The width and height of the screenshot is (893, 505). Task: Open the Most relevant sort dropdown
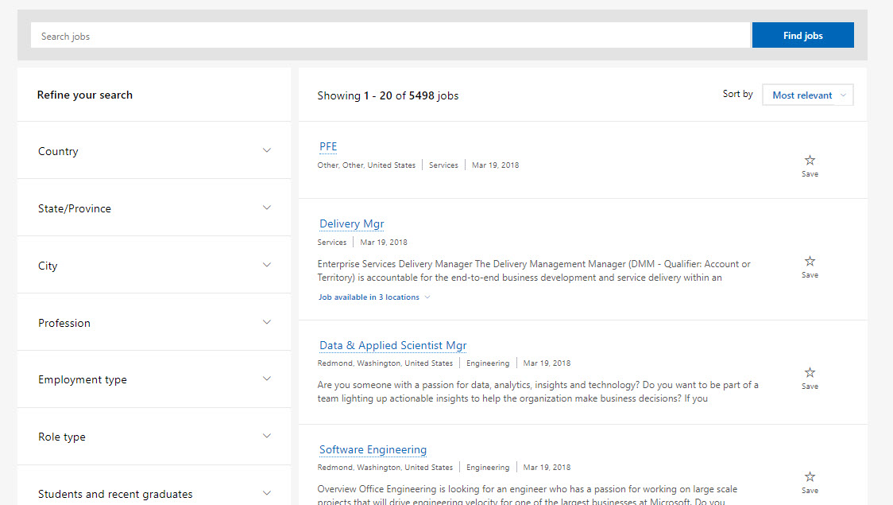[807, 95]
